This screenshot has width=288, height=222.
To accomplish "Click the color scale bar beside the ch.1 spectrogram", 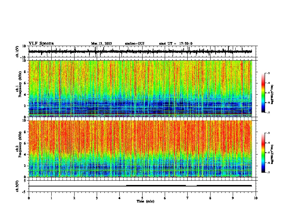I will click(263, 93).
